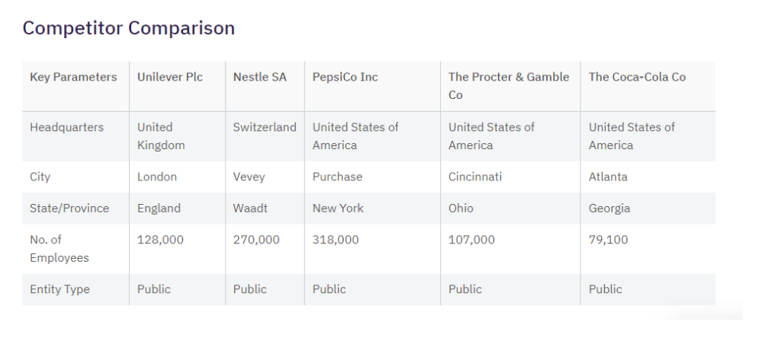This screenshot has width=778, height=344.
Task: Click The Coca-Cola Co column header
Action: tap(637, 77)
